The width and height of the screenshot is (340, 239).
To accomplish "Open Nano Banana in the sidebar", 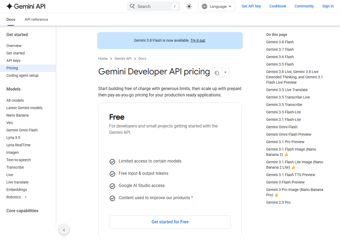I will coord(18,115).
